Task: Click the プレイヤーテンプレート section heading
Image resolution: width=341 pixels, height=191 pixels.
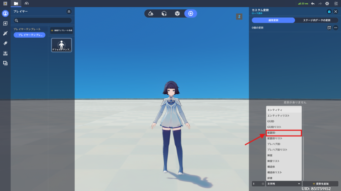Action: [x=27, y=29]
